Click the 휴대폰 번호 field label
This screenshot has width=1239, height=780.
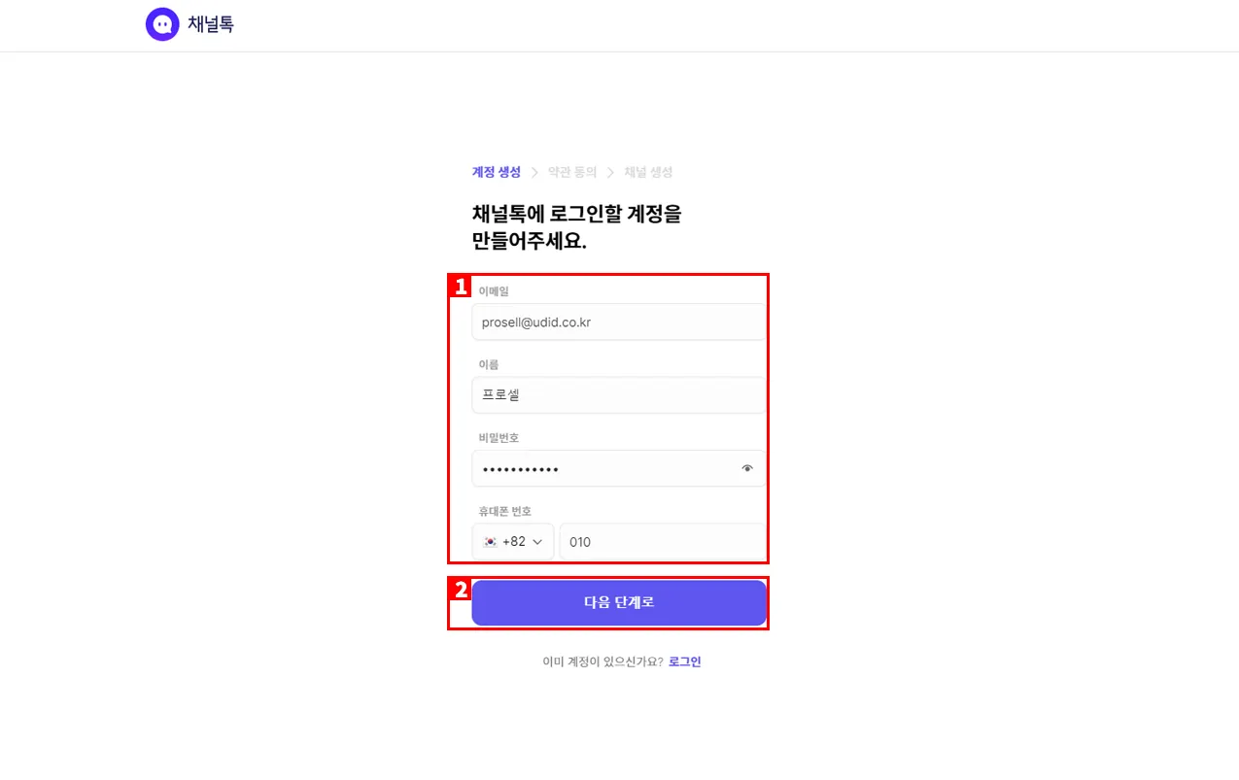[504, 511]
